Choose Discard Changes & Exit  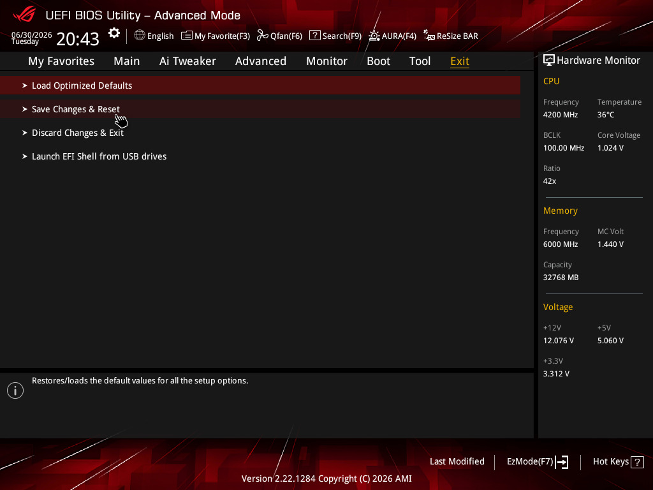(260, 133)
